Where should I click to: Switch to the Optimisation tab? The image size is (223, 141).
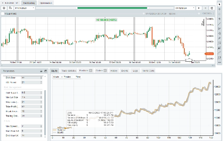(46, 3)
